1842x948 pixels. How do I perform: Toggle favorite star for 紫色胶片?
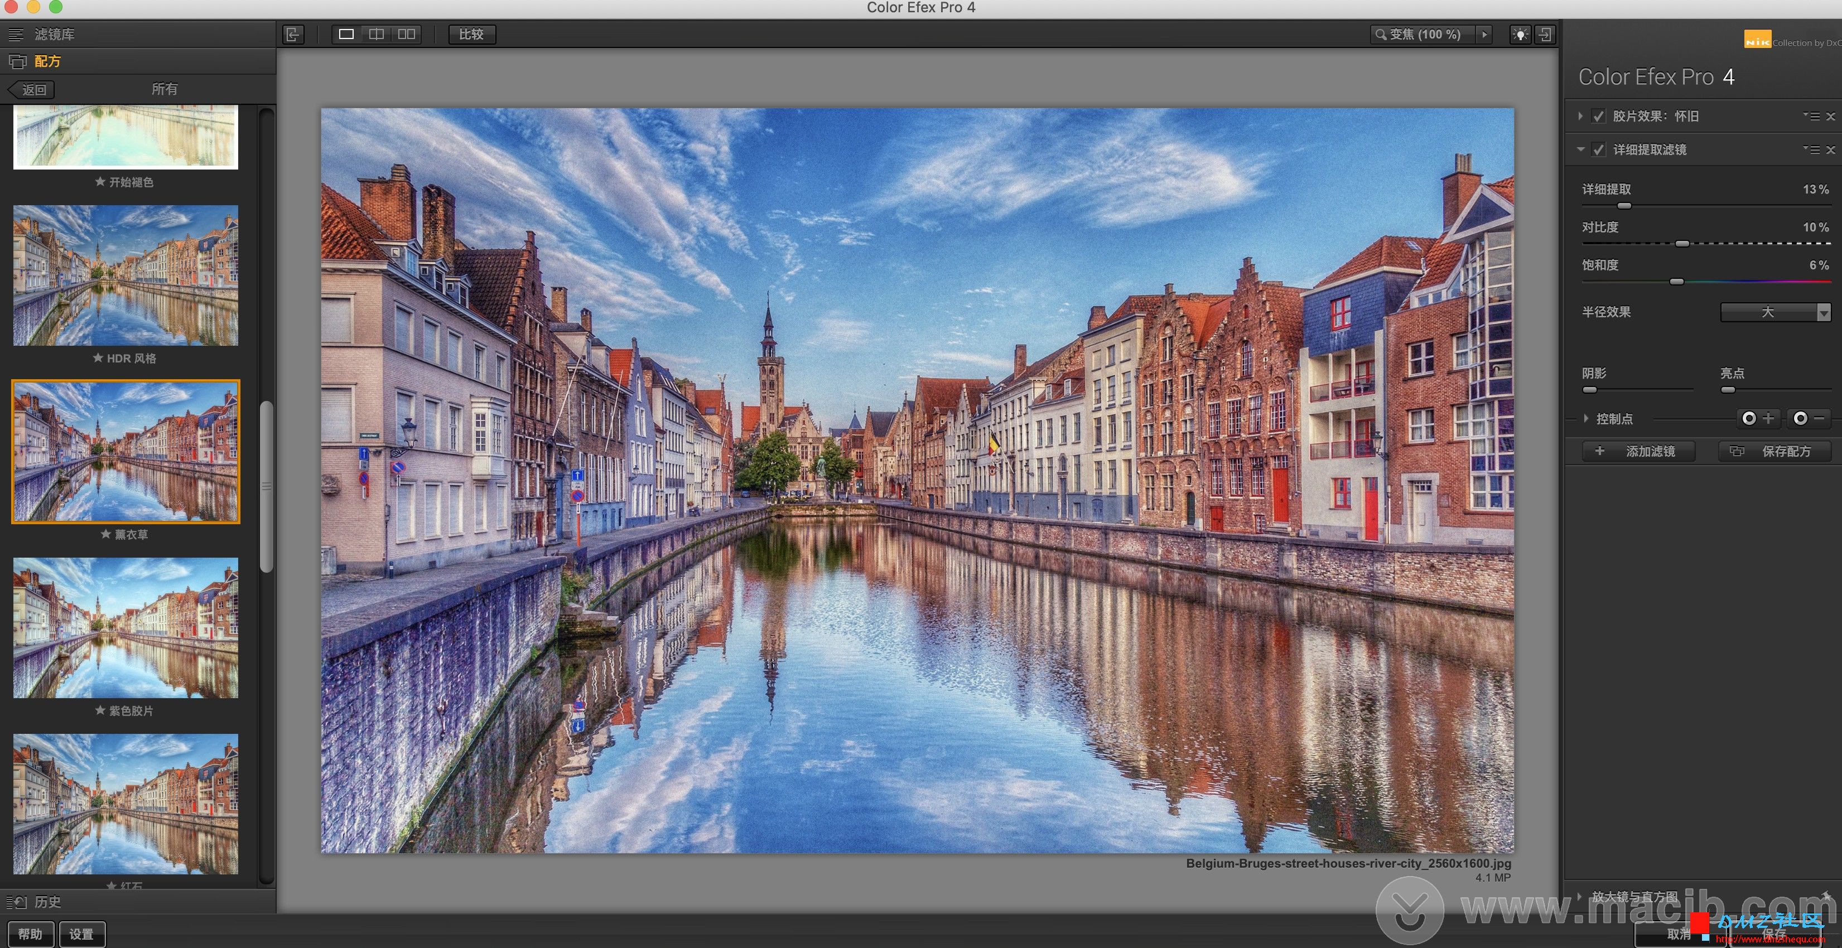(x=100, y=710)
